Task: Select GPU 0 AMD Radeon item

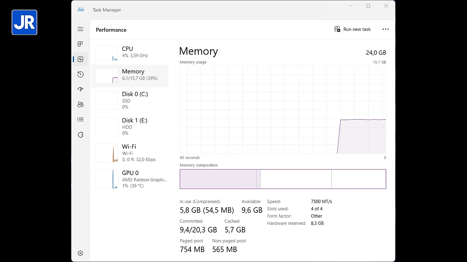Action: click(130, 179)
